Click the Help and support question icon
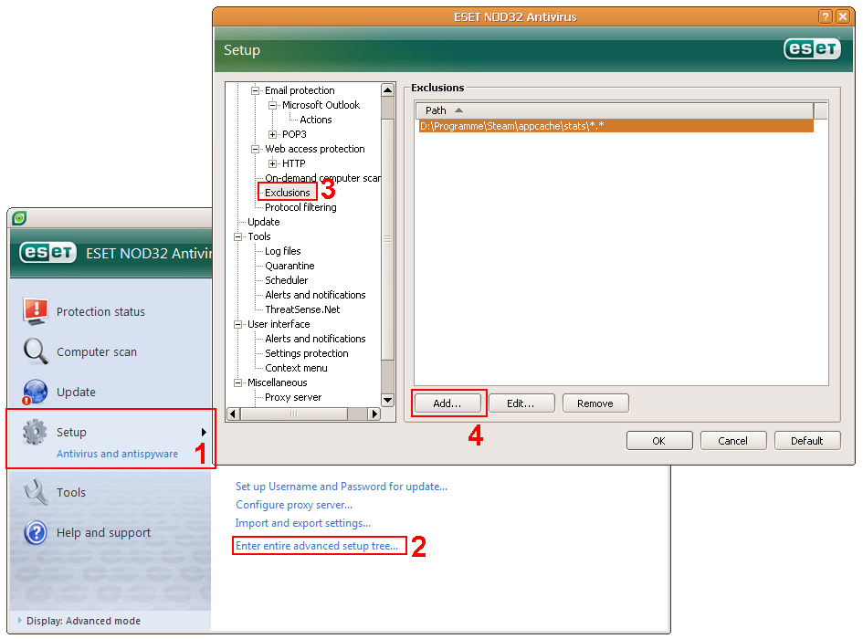The image size is (863, 639). 36,533
